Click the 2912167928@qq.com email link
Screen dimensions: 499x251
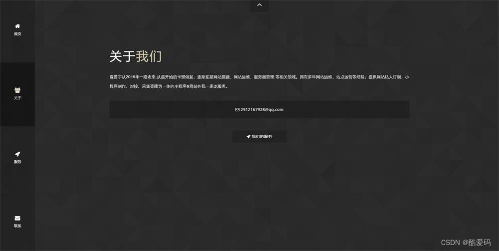click(x=262, y=109)
